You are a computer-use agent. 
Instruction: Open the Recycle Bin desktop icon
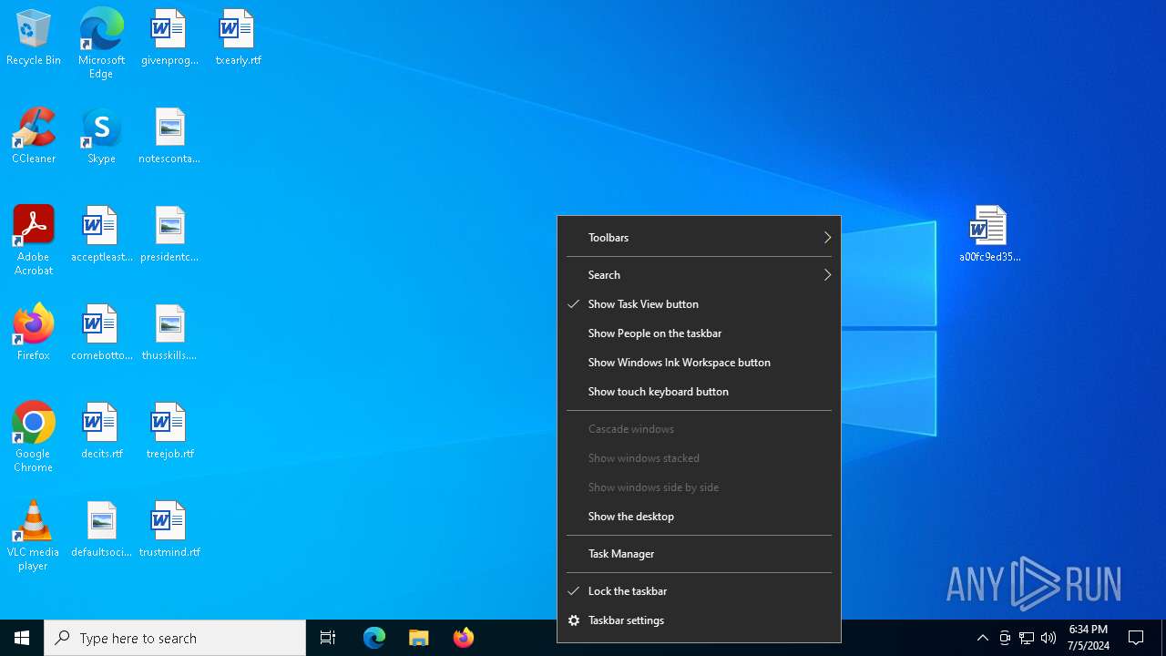pyautogui.click(x=34, y=37)
